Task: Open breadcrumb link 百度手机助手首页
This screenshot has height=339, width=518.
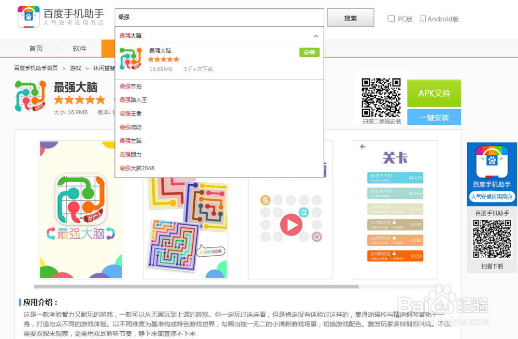Action: coord(36,68)
